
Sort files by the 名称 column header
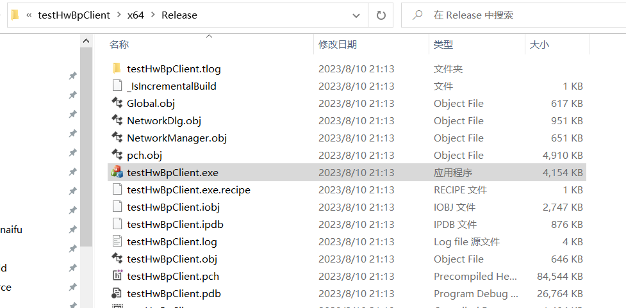tap(119, 44)
